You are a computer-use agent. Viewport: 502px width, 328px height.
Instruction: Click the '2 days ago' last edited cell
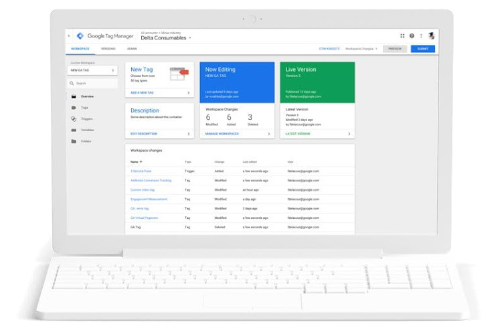pos(250,209)
